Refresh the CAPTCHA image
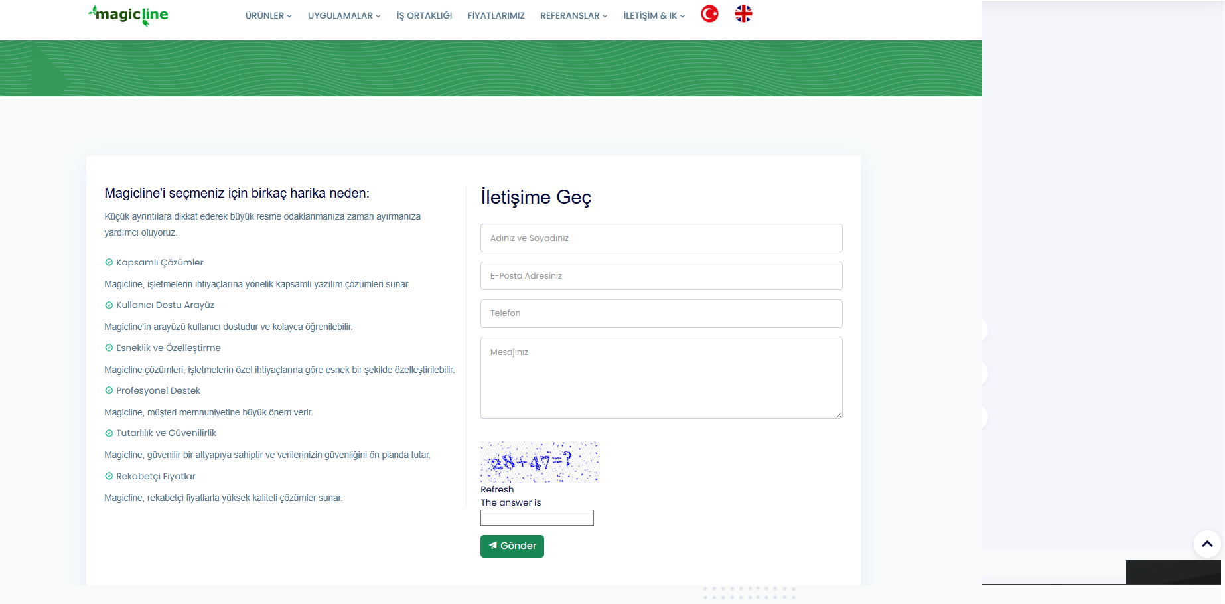 [x=497, y=490]
